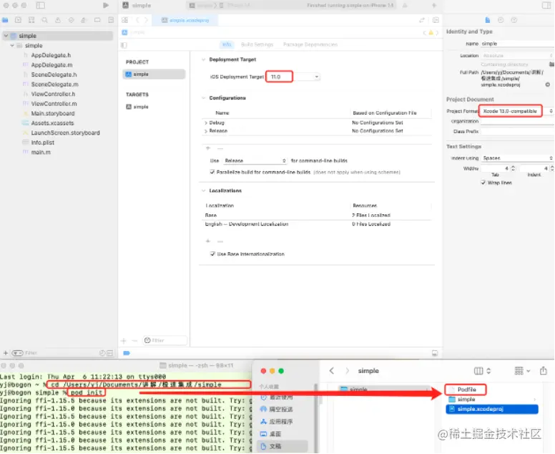Image resolution: width=555 pixels, height=454 pixels.
Task: Click the Run build play button
Action: pyautogui.click(x=105, y=5)
